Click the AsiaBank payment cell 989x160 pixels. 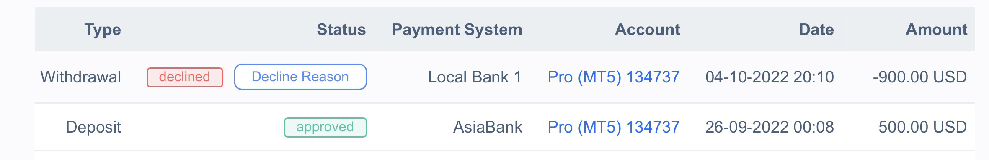(488, 127)
